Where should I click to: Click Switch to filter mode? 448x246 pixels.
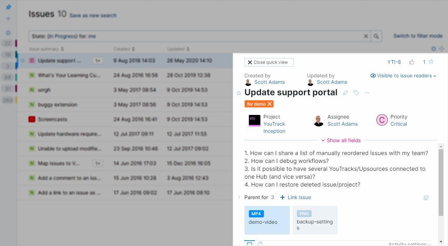pos(418,36)
